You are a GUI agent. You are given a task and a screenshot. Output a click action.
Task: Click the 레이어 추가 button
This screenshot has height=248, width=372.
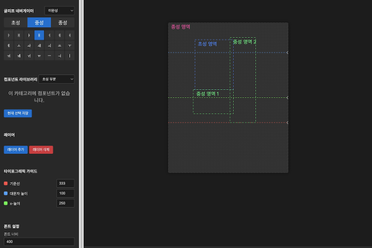pyautogui.click(x=15, y=149)
